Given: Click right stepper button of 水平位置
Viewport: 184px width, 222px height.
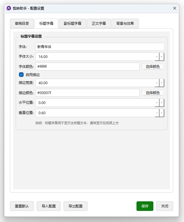Looking at the screenshot, I should [162, 103].
